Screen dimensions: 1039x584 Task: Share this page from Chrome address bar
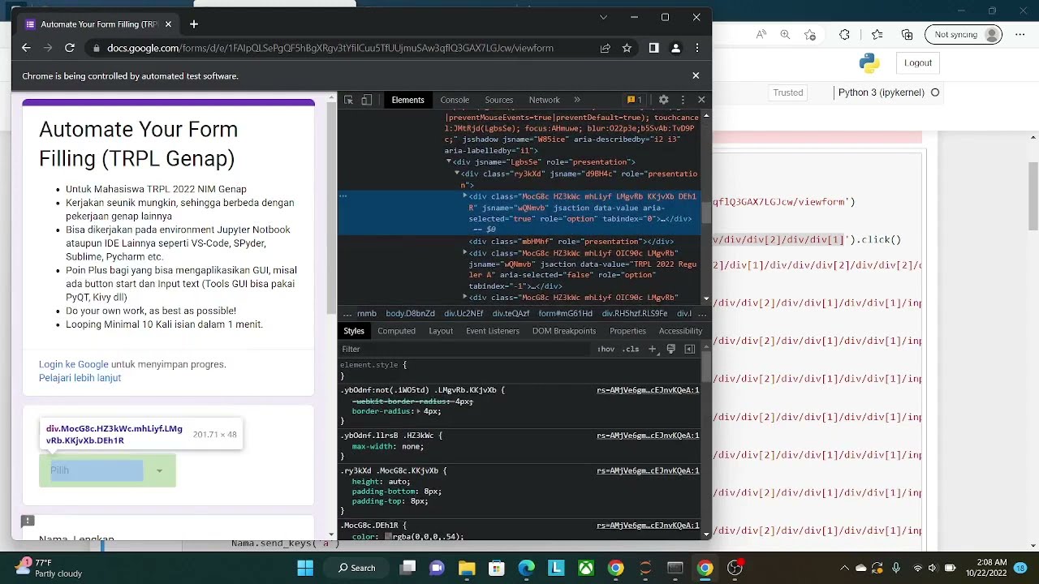point(606,48)
